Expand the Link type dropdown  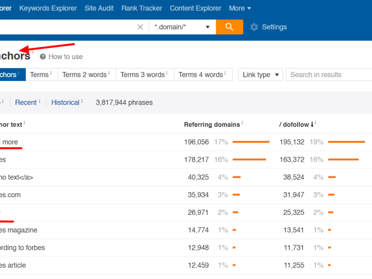(x=260, y=75)
